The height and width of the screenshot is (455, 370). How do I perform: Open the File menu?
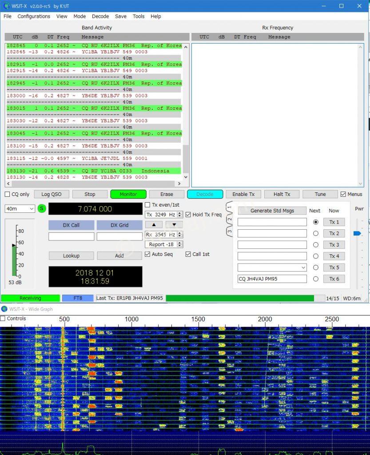(x=8, y=16)
